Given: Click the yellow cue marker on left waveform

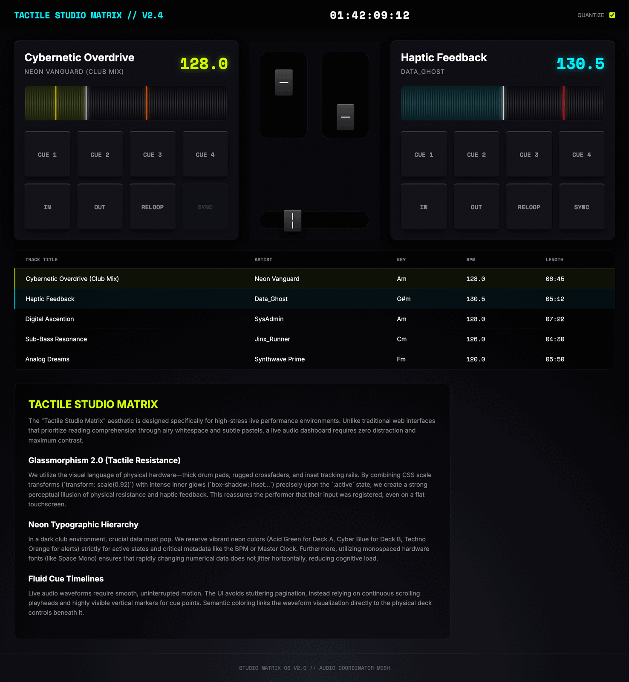Looking at the screenshot, I should coord(56,103).
